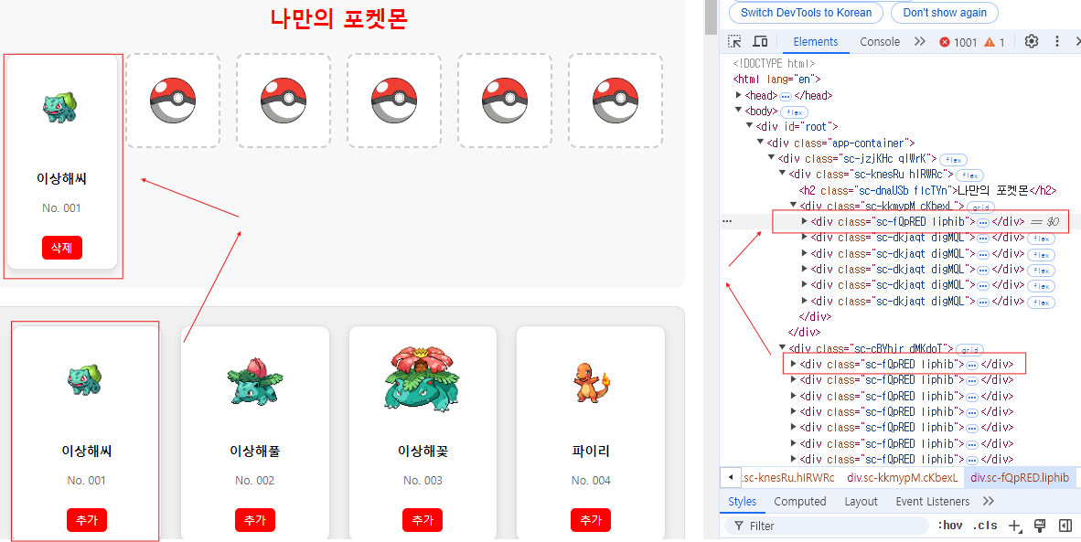Click 추가 button under 이상해꽃
The image size is (1081, 542).
tap(423, 520)
